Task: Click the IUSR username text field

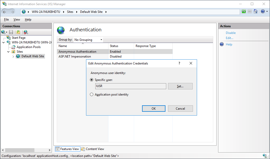Action: 131,86
